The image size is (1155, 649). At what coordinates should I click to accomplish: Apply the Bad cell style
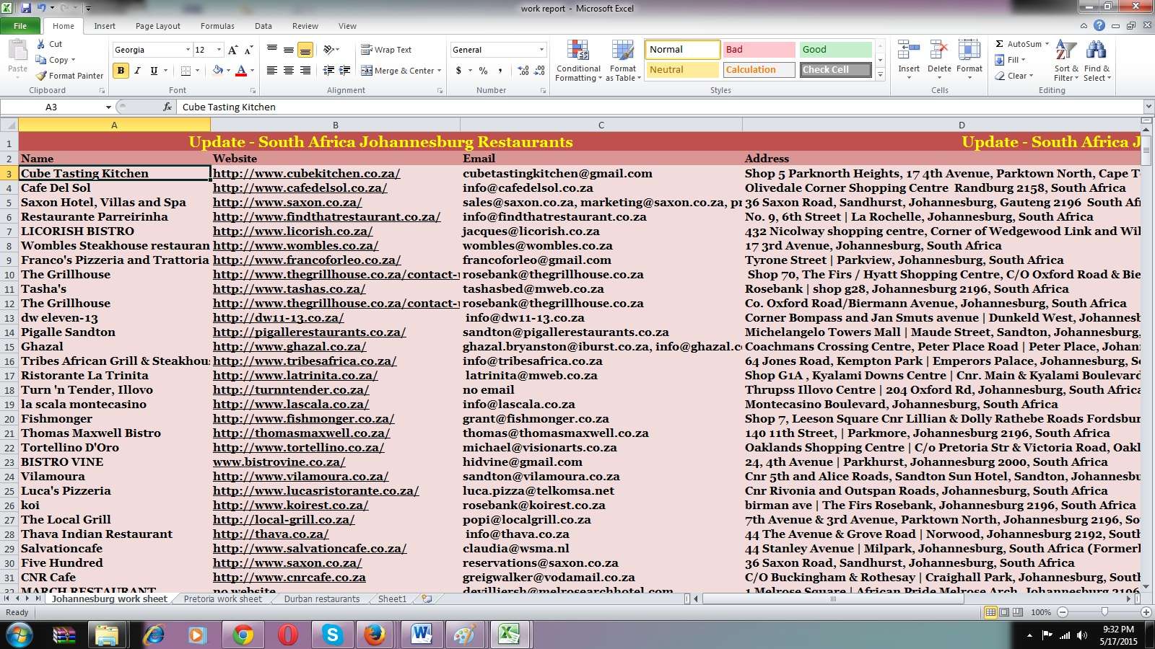759,50
